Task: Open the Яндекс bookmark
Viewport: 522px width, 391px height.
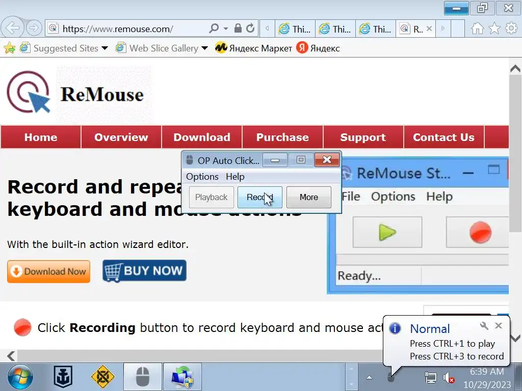Action: 318,48
